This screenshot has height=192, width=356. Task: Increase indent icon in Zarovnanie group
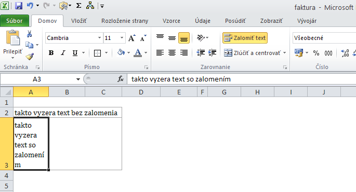[212, 53]
